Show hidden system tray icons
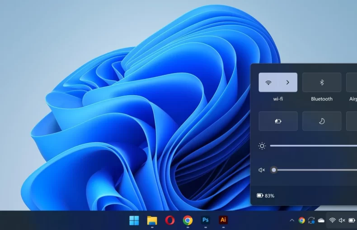Image resolution: width=357 pixels, height=230 pixels. (x=292, y=220)
